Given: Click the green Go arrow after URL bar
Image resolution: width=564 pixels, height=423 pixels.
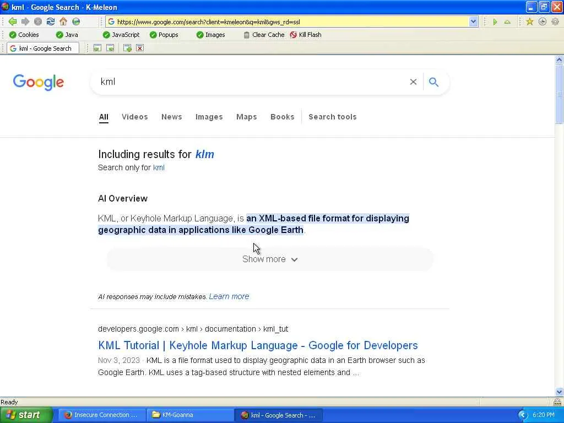Looking at the screenshot, I should click(x=495, y=22).
